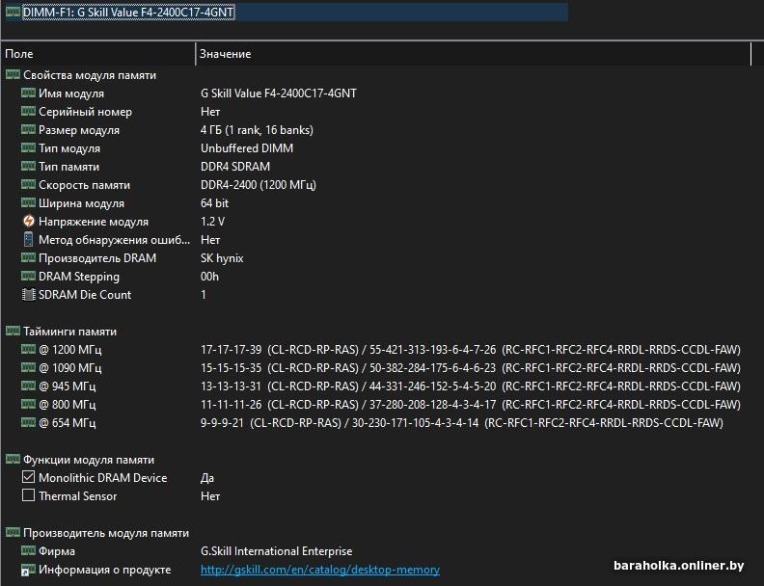
Task: Select the DDR4-2400 (1200 МГц) value
Action: click(x=259, y=185)
